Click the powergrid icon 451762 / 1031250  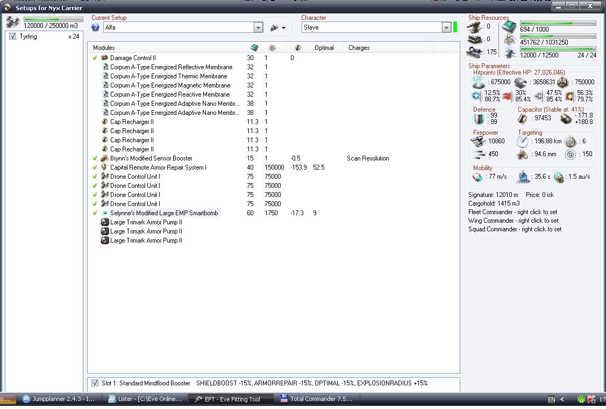point(509,39)
